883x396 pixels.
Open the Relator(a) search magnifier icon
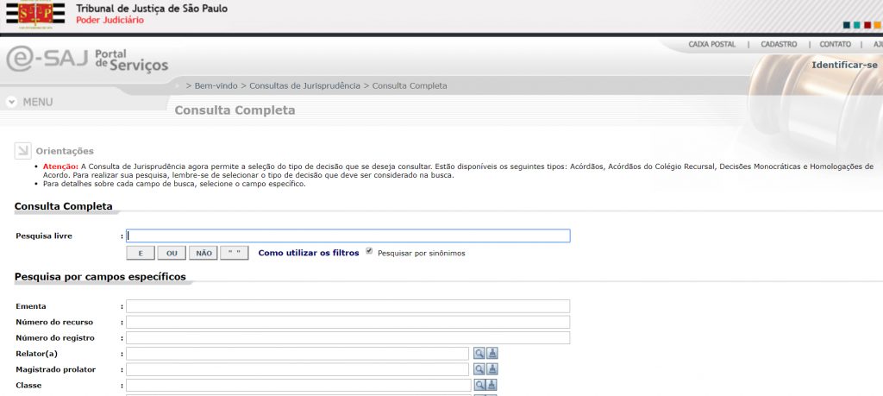click(479, 353)
